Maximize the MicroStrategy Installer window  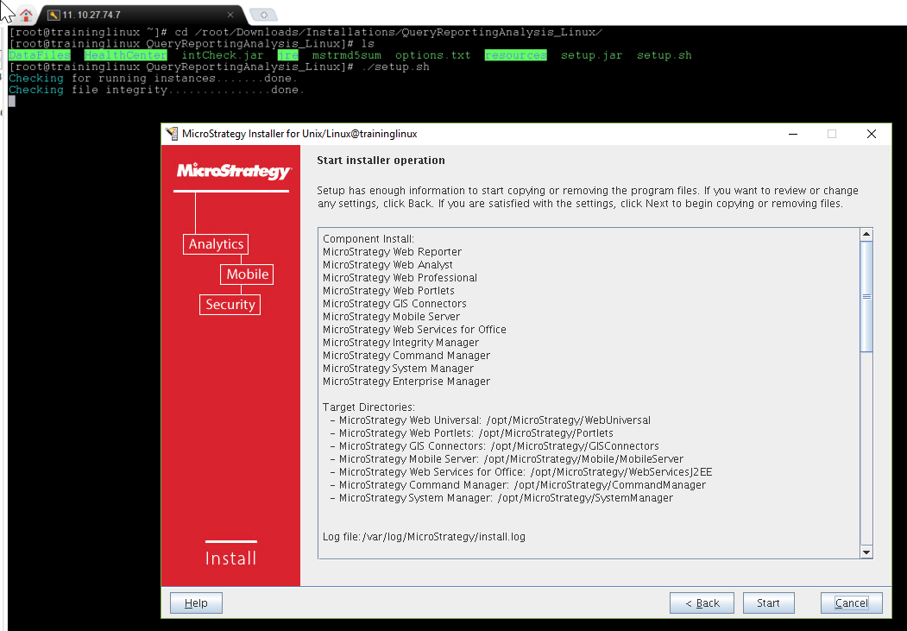pyautogui.click(x=832, y=134)
